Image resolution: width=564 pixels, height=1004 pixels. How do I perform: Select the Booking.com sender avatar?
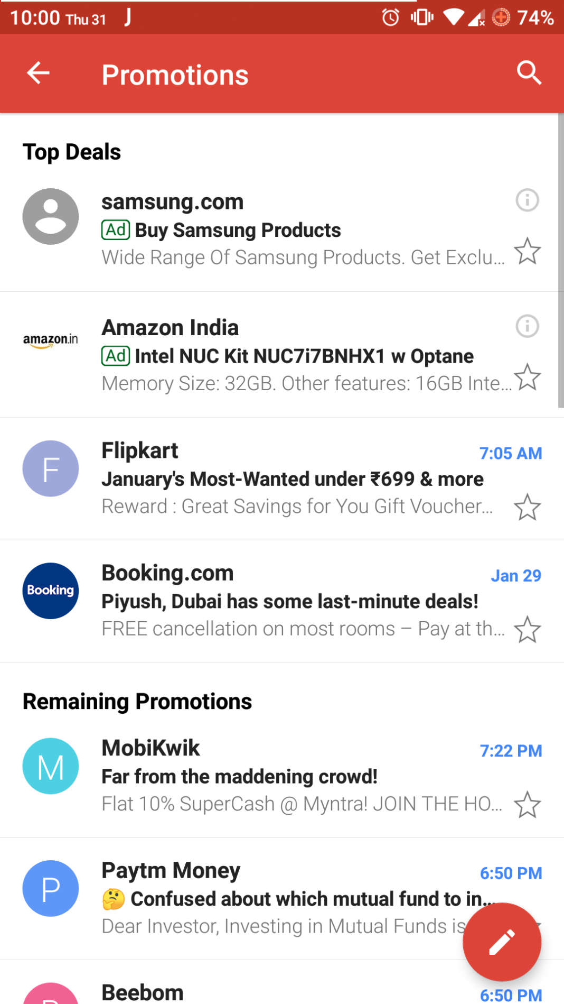coord(51,591)
